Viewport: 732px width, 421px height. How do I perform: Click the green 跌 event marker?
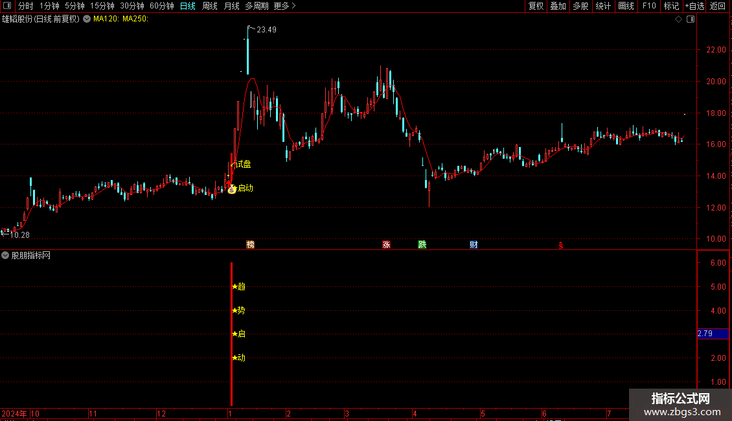point(422,245)
